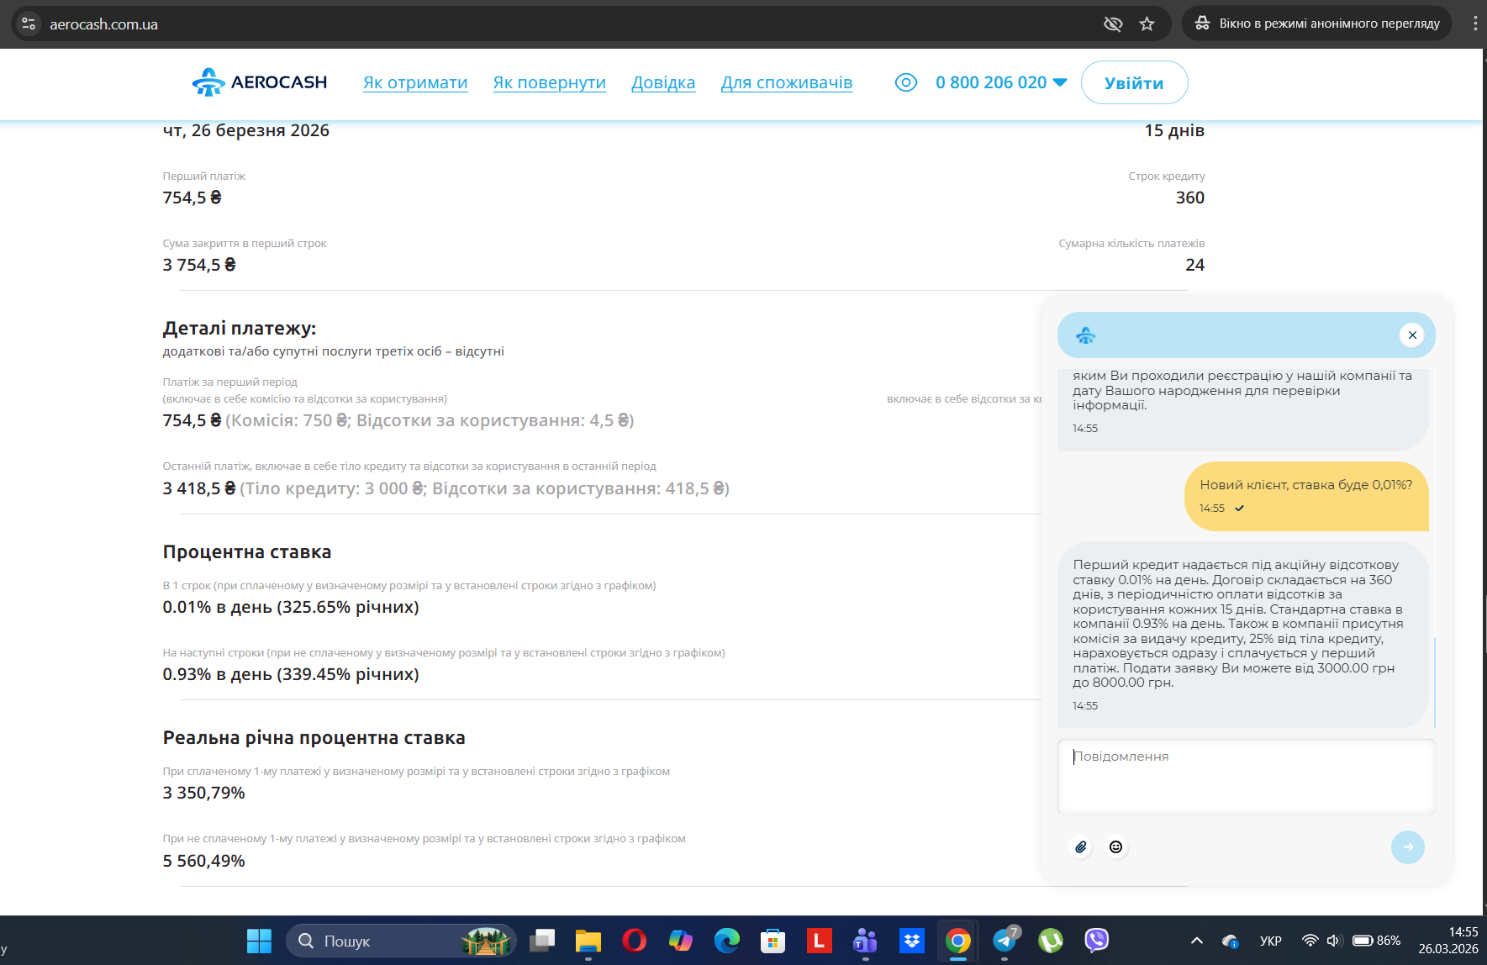
Task: Click the blocked third-party cookies eye icon
Action: pyautogui.click(x=1113, y=24)
